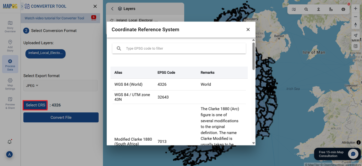Image resolution: width=362 pixels, height=166 pixels.
Task: Select EPSG code 4326 cell
Action: point(162,84)
